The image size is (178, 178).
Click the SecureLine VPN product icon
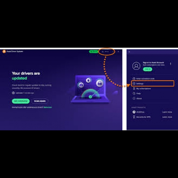(x=134, y=117)
